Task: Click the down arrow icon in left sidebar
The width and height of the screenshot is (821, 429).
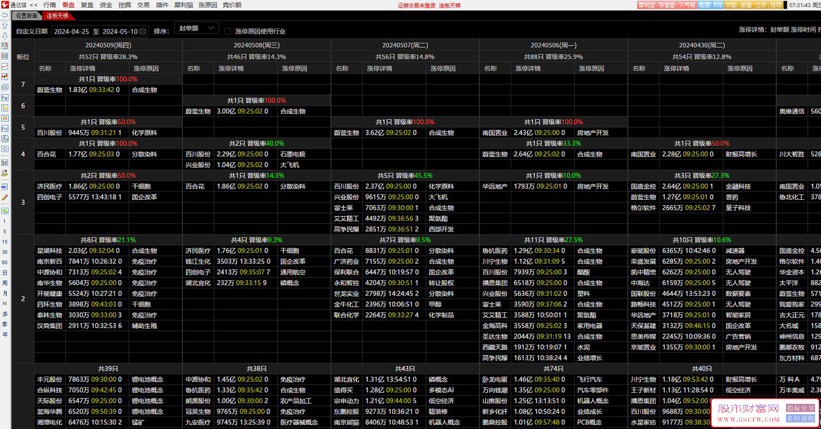Action: [5, 36]
